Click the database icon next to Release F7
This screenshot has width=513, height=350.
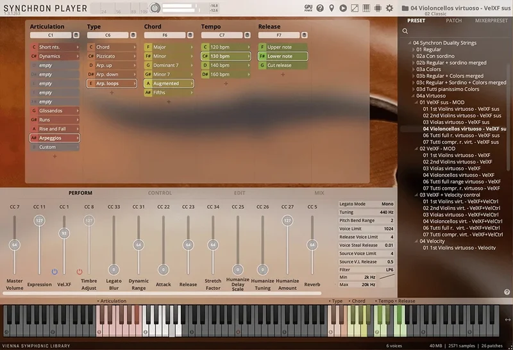click(304, 35)
